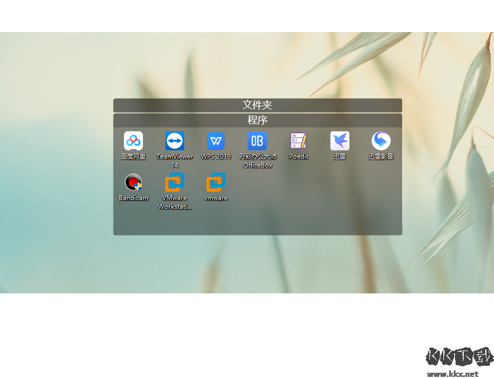
Task: Launch the Bandicam recorder icon
Action: (133, 182)
